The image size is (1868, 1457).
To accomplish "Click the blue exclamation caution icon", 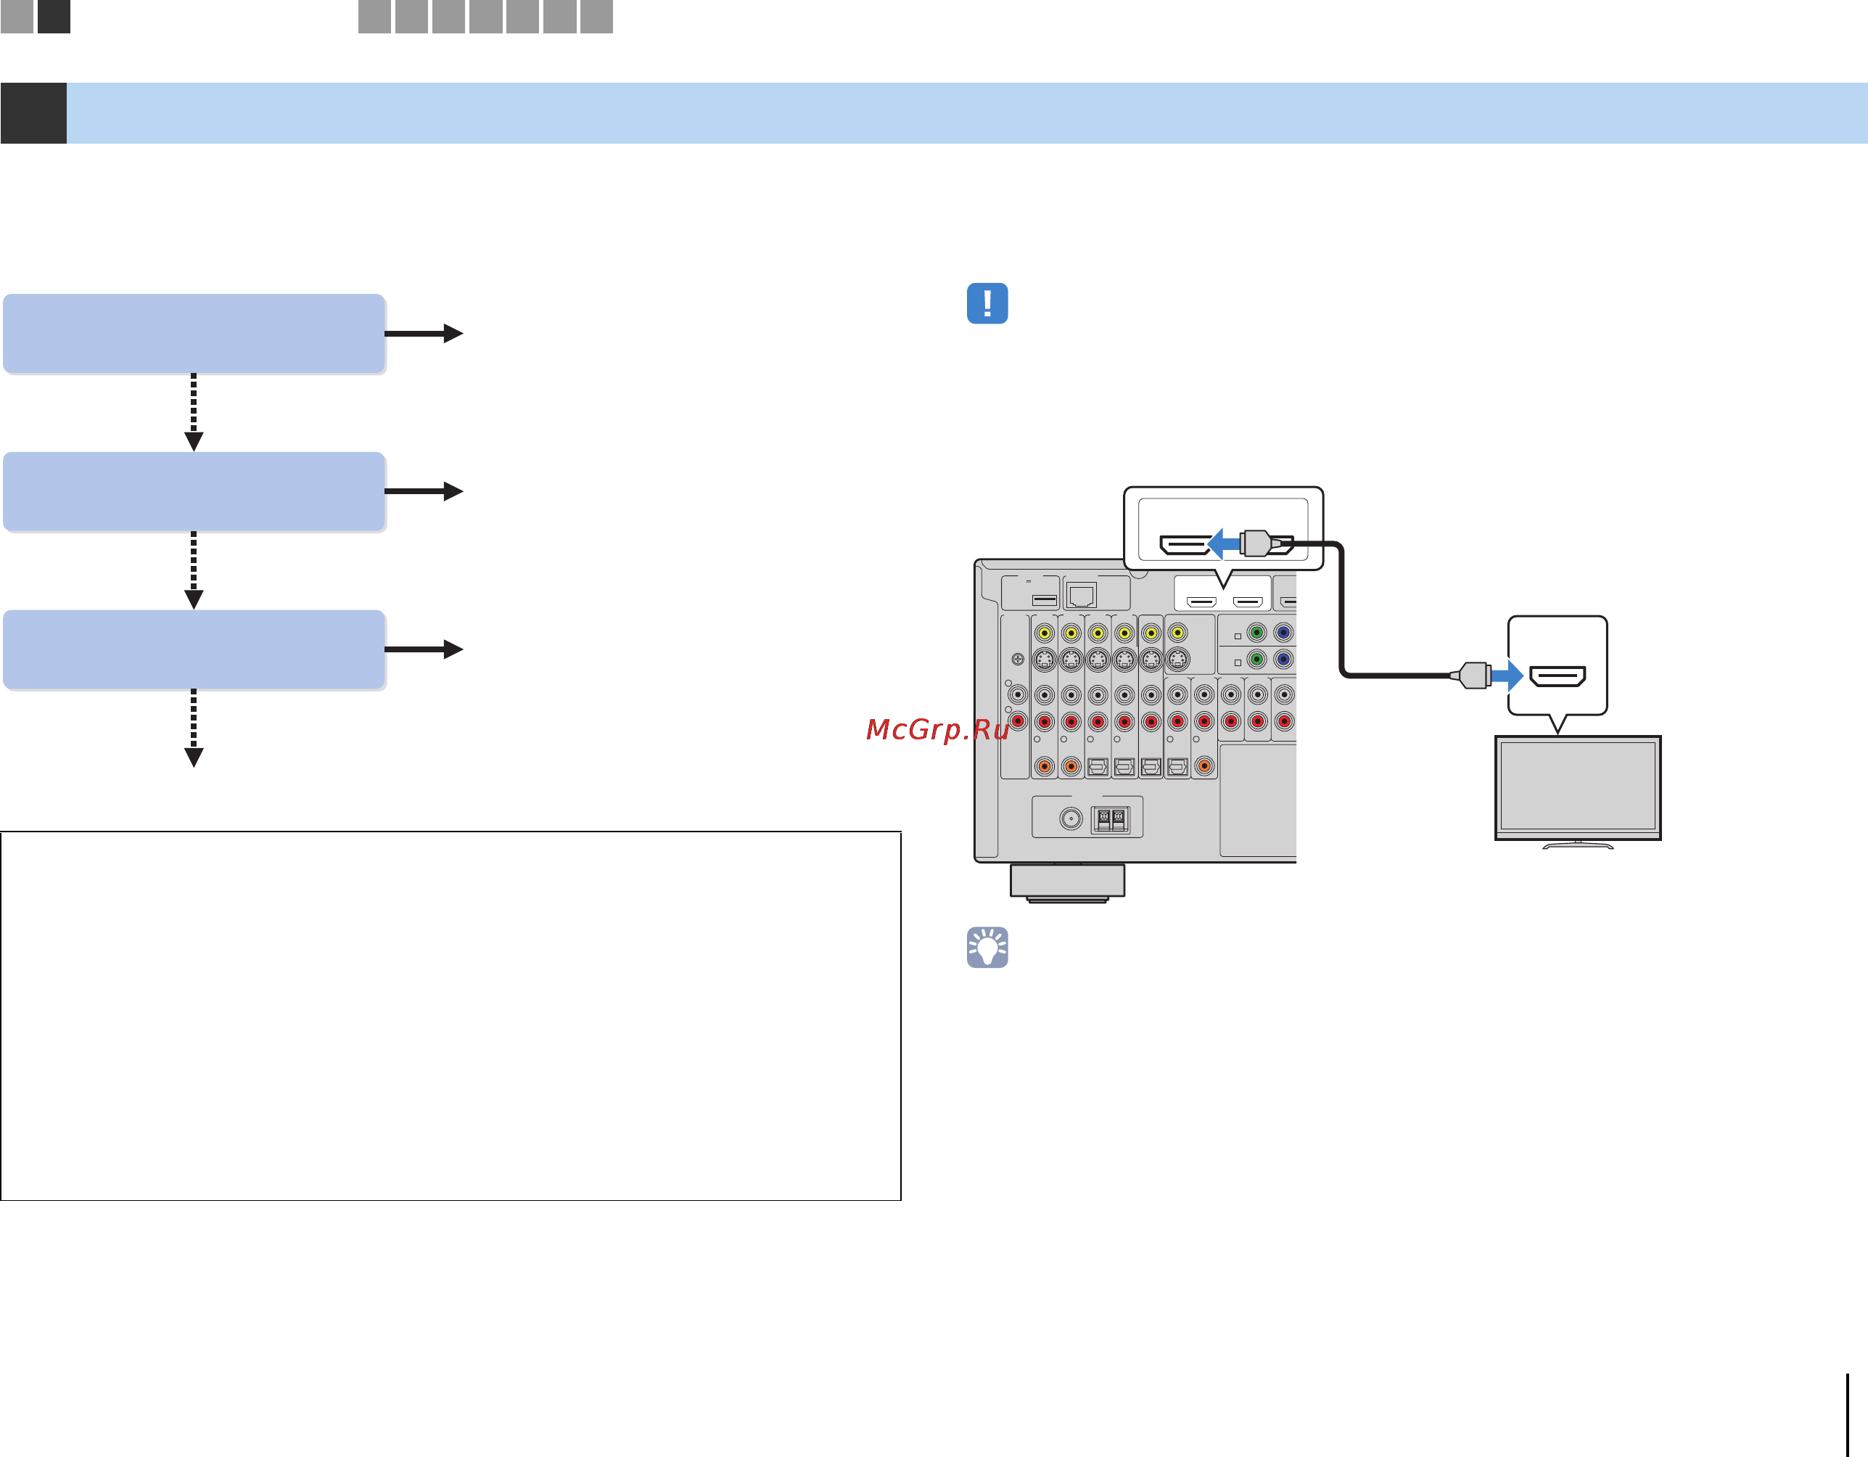I will pos(987,304).
